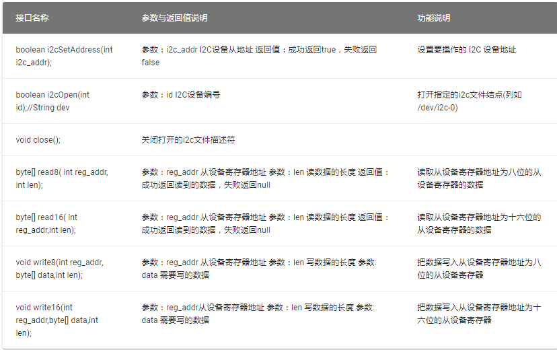557x350 pixels.
Task: Click the read8 parameter description text
Action: 265,178
